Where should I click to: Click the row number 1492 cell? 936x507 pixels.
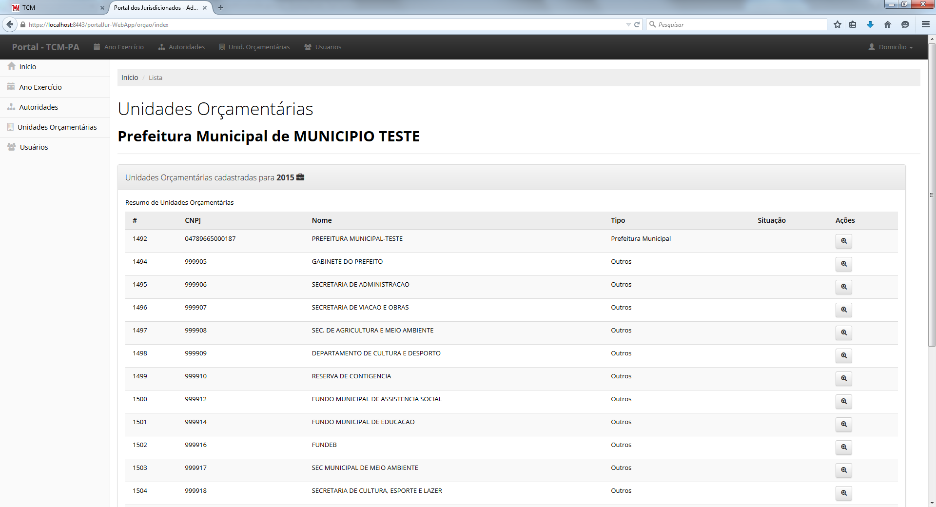[x=140, y=239]
